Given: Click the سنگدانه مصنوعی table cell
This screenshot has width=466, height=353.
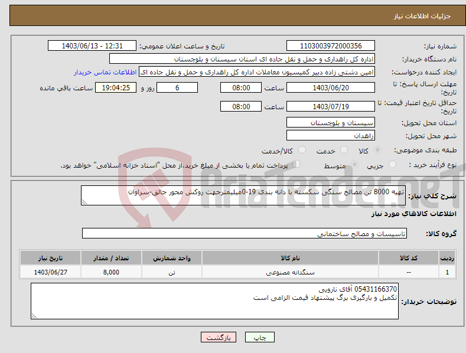Looking at the screenshot, I should coord(290,272).
